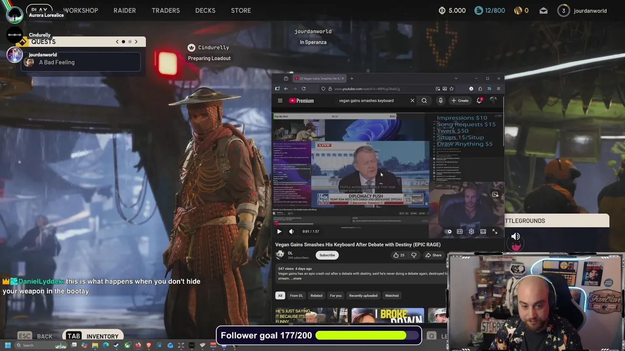Open the STORE game menu
This screenshot has height=351, width=625.
(241, 10)
